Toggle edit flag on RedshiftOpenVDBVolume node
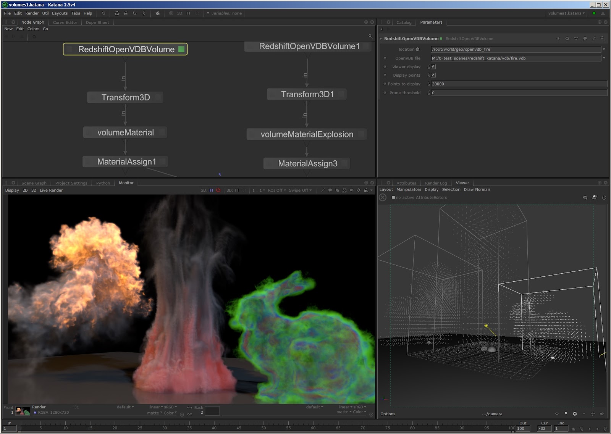 [181, 49]
